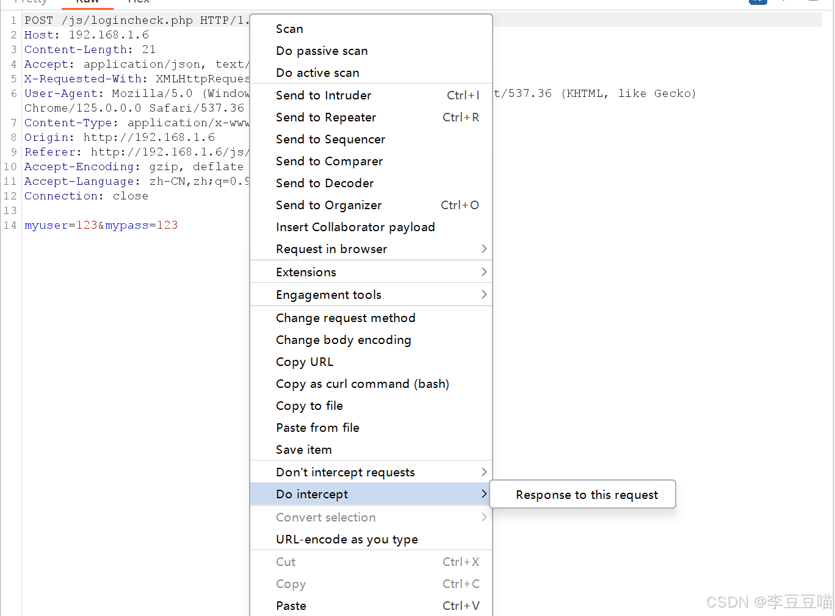
Task: Click Response to this request submenu item
Action: pos(587,494)
